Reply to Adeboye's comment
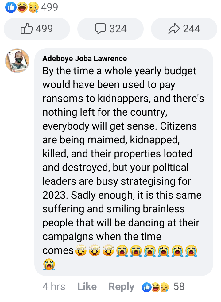The height and width of the screenshot is (302, 221). pyautogui.click(x=121, y=287)
